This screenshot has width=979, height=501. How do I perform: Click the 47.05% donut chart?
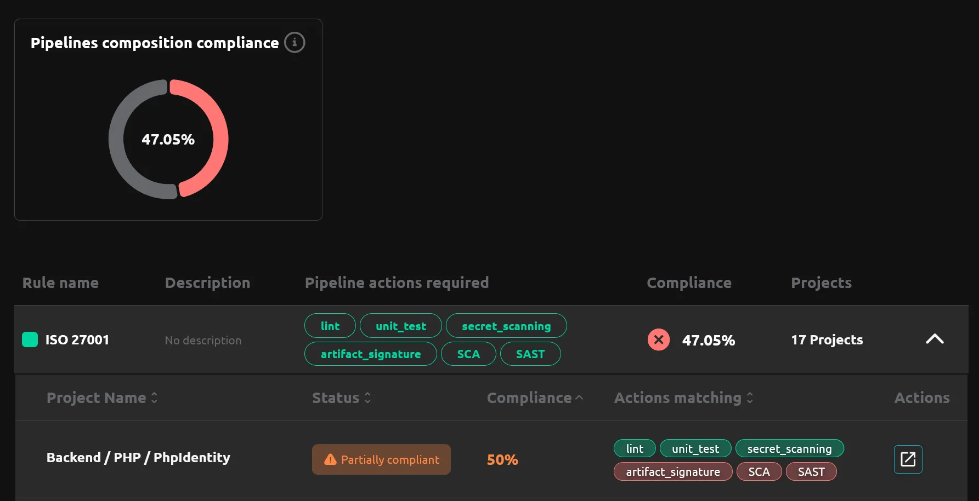[x=168, y=140]
